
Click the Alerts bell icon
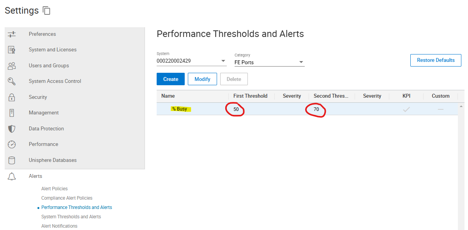[12, 176]
